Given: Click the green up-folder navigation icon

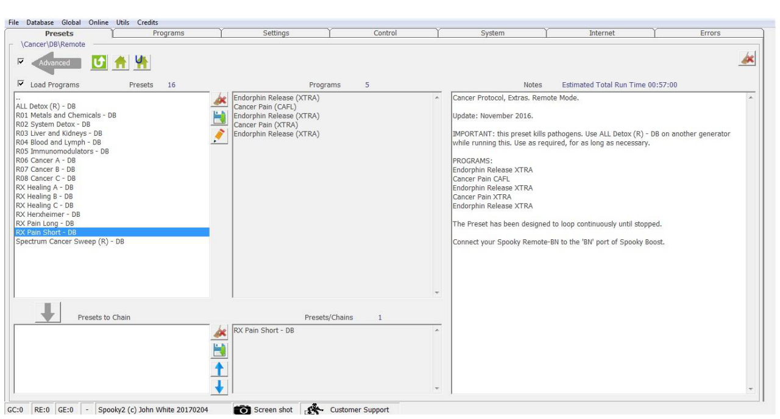Looking at the screenshot, I should tap(99, 62).
